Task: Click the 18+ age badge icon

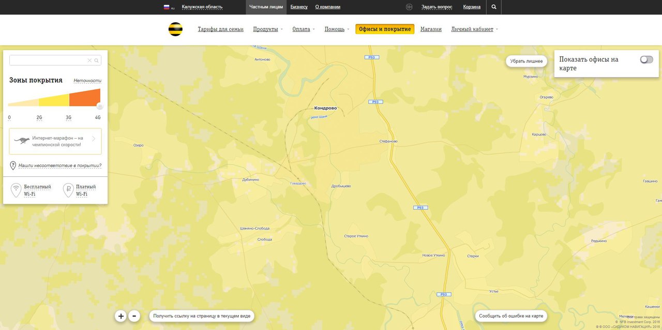Action: (409, 7)
